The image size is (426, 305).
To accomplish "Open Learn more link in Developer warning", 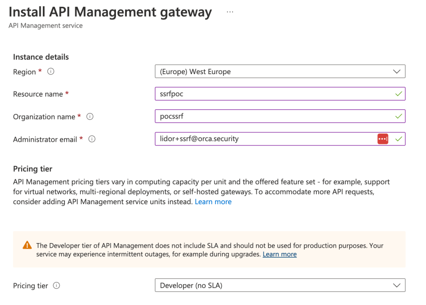I will point(280,254).
